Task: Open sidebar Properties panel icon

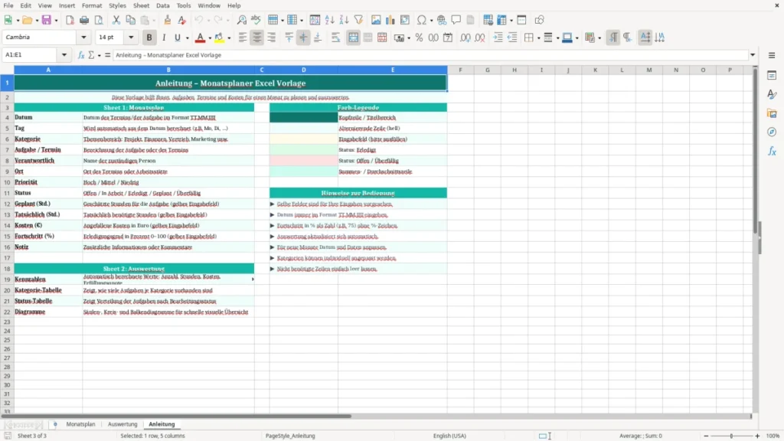Action: (772, 75)
